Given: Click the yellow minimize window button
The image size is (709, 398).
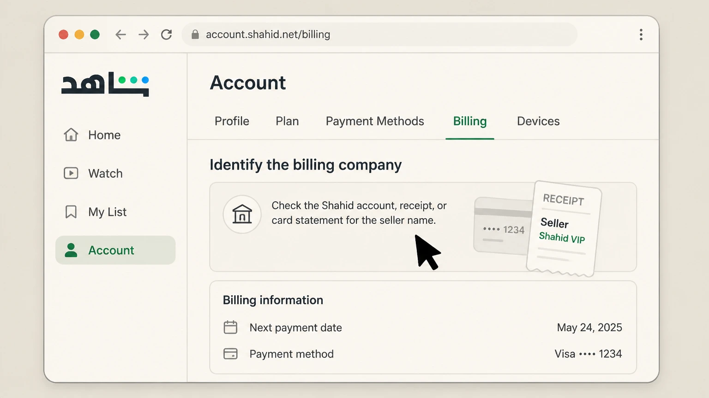Looking at the screenshot, I should (79, 35).
